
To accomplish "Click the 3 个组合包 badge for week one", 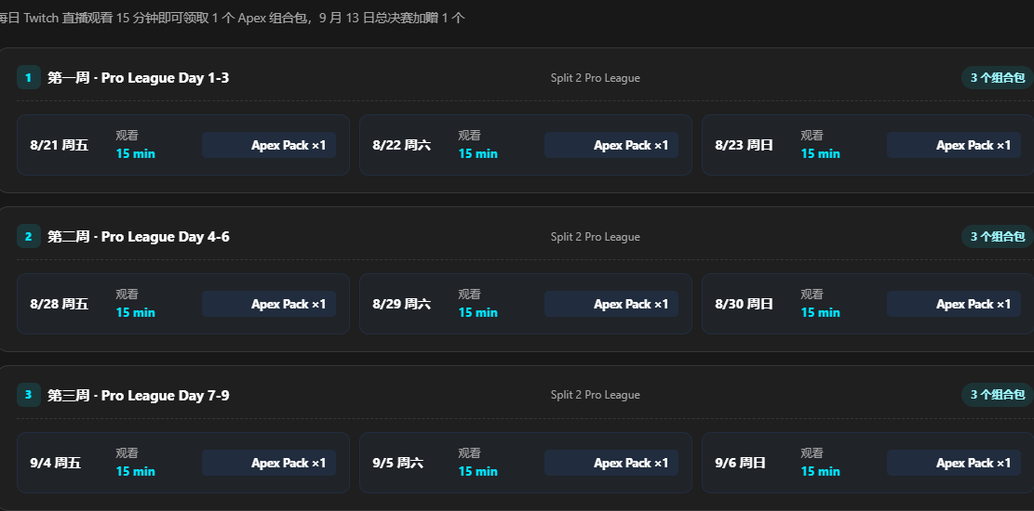I will pyautogui.click(x=997, y=78).
